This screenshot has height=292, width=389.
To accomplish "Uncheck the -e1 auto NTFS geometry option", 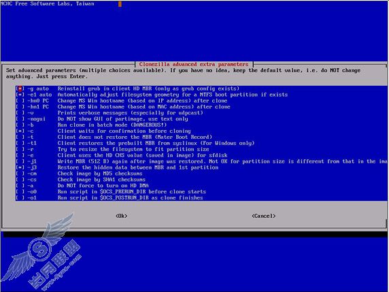I will click(x=20, y=95).
